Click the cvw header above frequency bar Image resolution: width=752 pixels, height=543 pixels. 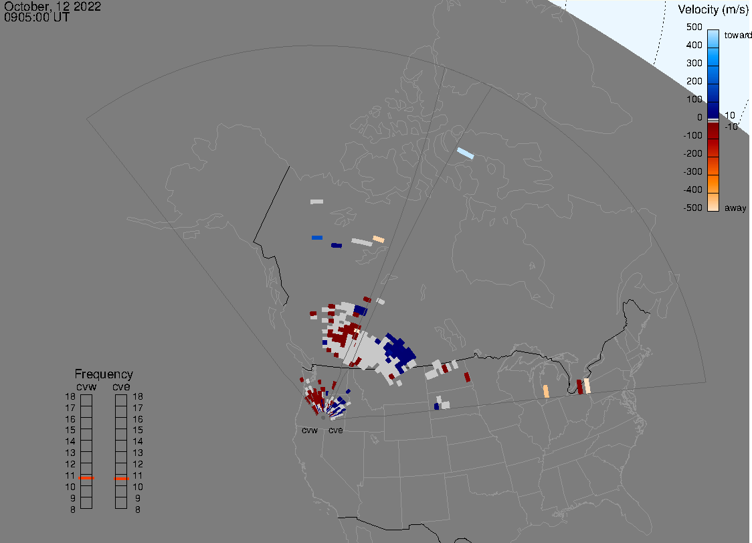pyautogui.click(x=86, y=387)
